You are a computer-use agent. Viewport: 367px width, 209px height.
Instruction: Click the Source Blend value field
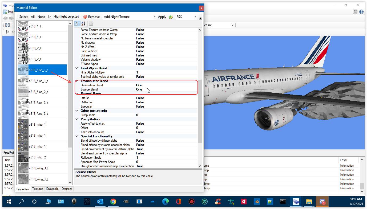(165, 89)
